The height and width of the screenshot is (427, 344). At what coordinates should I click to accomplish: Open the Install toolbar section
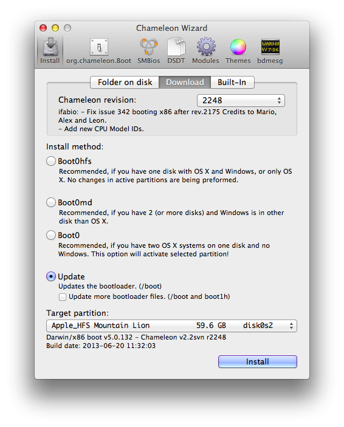click(x=50, y=51)
